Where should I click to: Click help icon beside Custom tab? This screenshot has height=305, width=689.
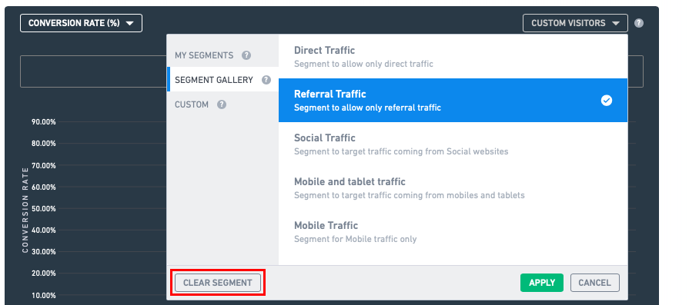222,104
